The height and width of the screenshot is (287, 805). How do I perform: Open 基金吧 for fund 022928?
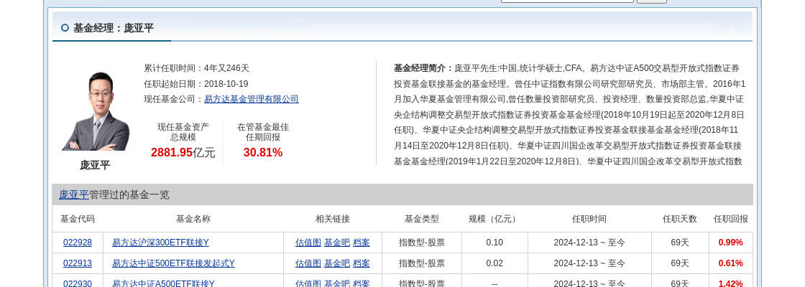337,243
